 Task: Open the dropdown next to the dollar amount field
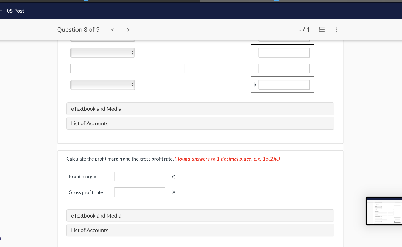[x=102, y=84]
